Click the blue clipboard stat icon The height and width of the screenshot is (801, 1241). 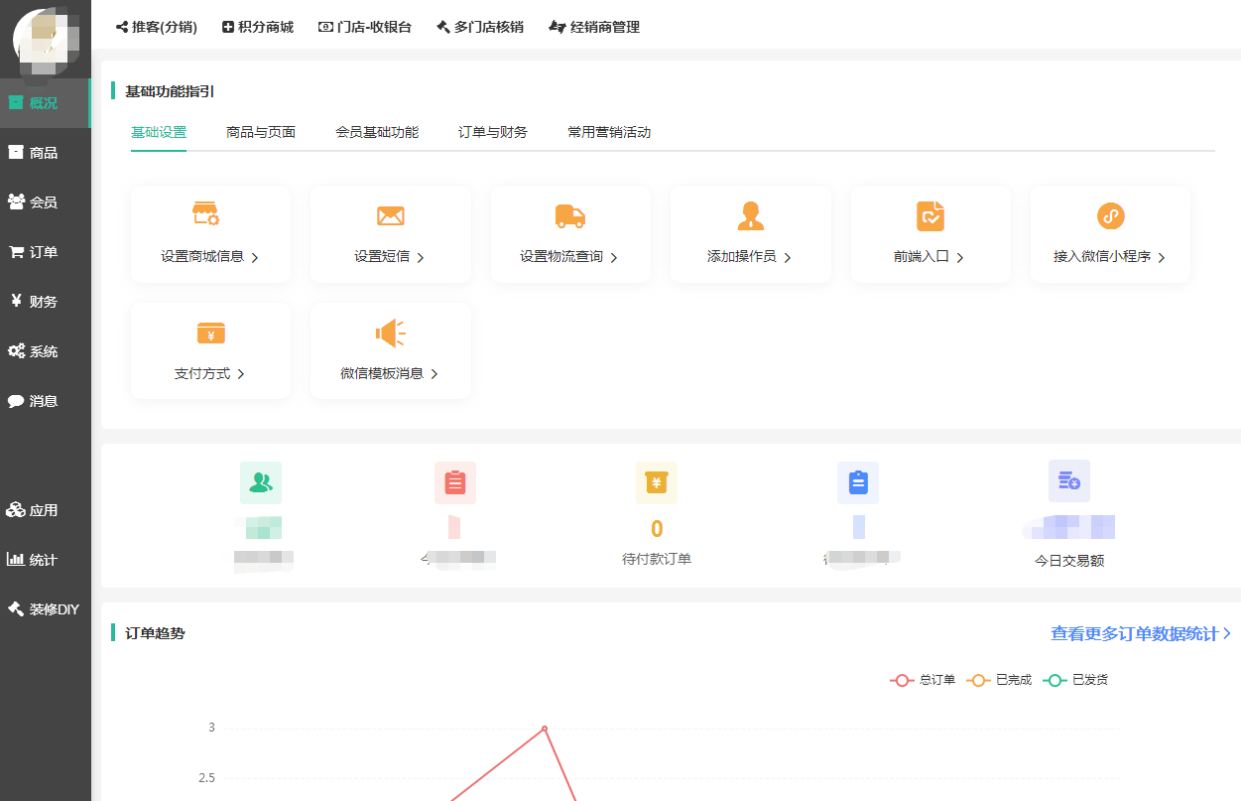point(858,482)
